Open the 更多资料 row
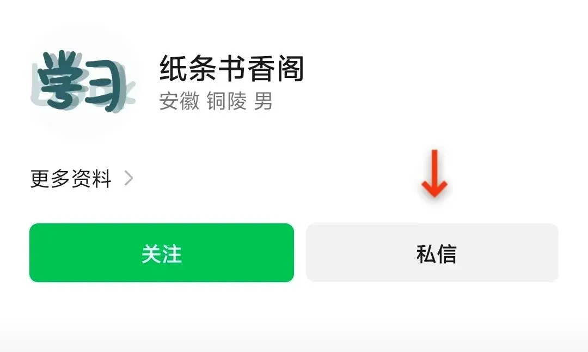This screenshot has height=352, width=588. 82,178
